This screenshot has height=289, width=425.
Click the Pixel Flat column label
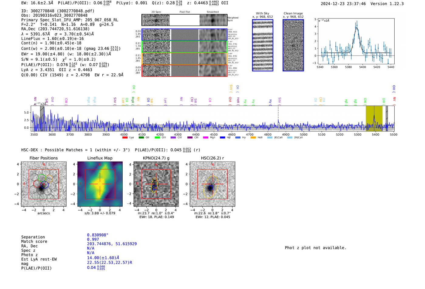tap(185, 12)
